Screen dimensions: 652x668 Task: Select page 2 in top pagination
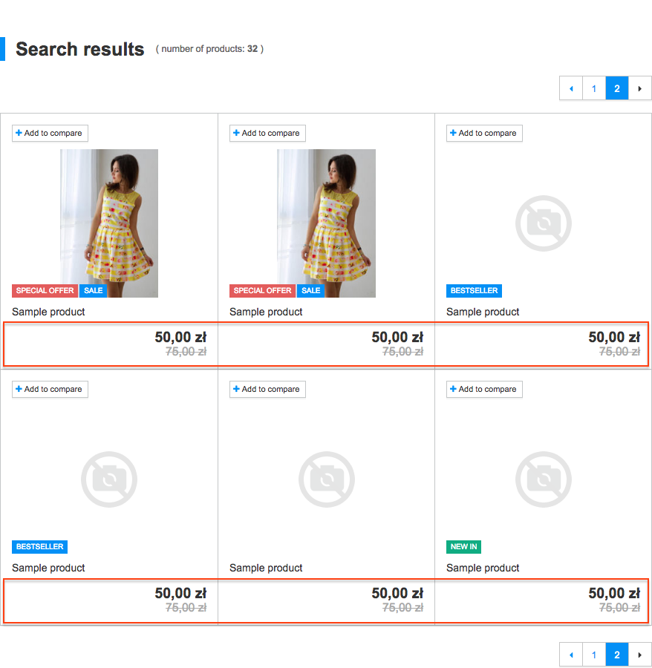pos(616,88)
